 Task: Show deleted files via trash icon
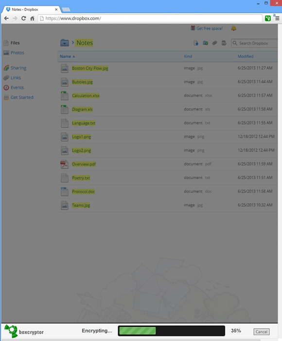(x=224, y=43)
